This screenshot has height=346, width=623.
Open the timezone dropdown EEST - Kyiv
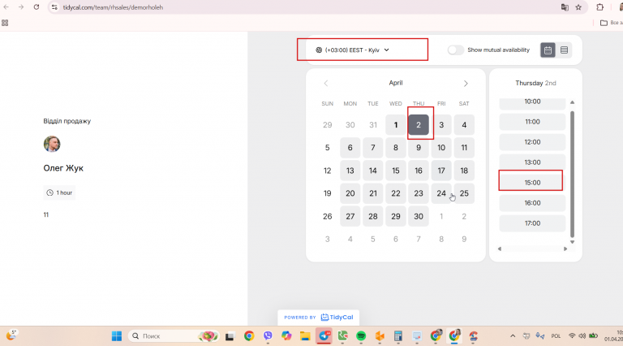click(x=352, y=50)
